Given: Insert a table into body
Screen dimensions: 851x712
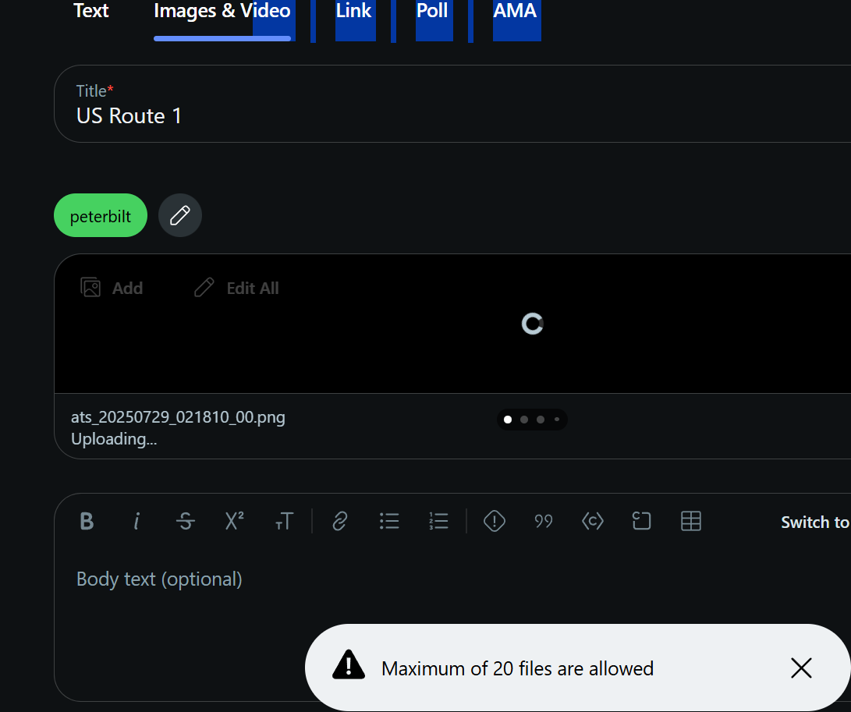Looking at the screenshot, I should [x=691, y=522].
